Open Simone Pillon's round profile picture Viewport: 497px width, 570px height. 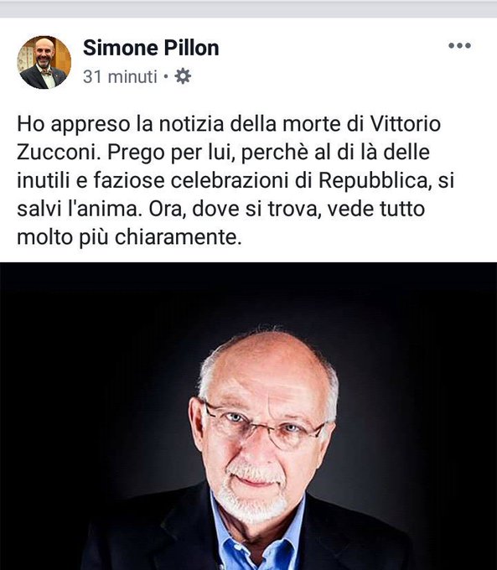coord(44,62)
